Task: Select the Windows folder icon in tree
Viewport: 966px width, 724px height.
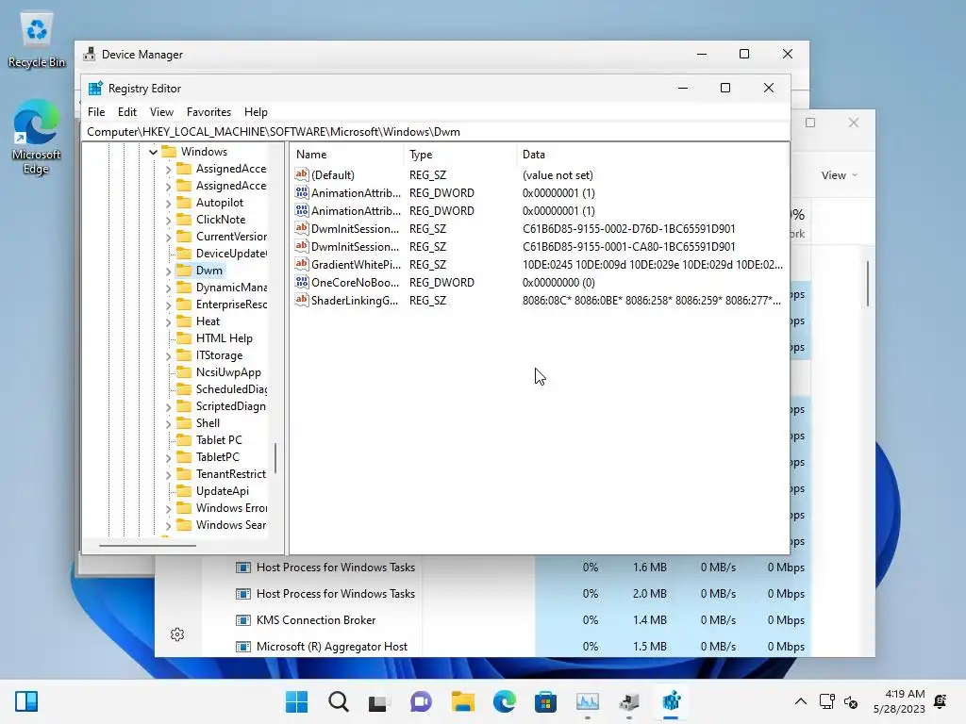Action: (169, 152)
